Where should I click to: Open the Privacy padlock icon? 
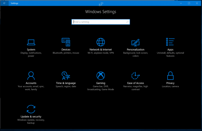click(x=170, y=76)
